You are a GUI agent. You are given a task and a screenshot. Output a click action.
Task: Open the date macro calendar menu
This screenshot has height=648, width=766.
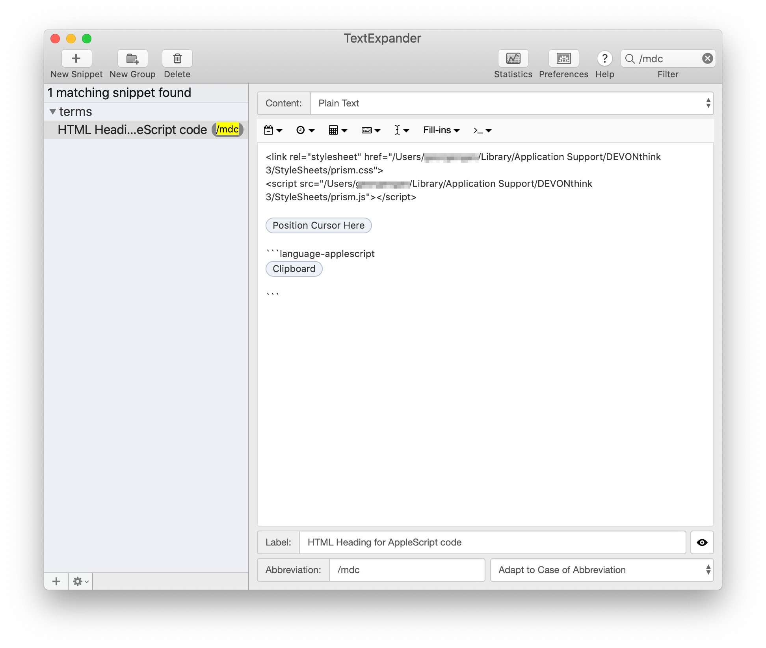pyautogui.click(x=273, y=130)
